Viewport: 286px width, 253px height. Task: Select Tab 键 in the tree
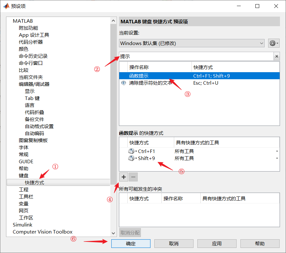[x=32, y=98]
